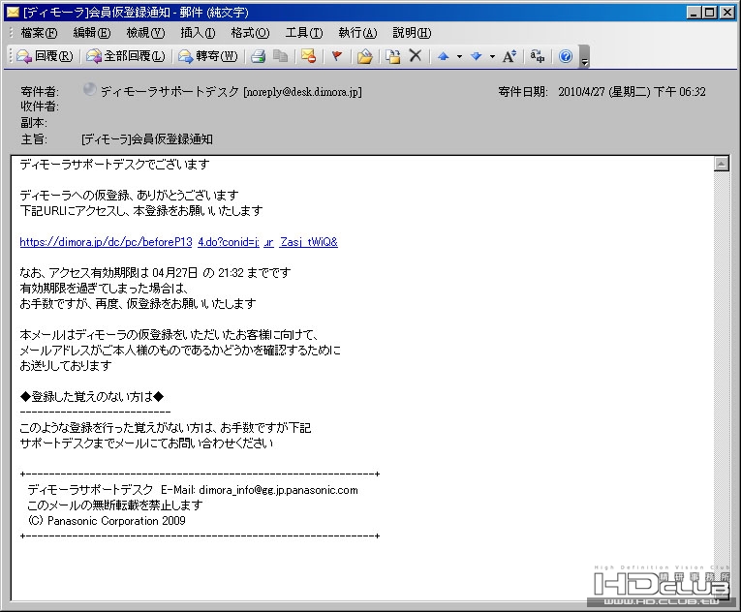This screenshot has height=612, width=741.
Task: Click the dimora_info@gg.jp.panasonic.com address text
Action: [278, 490]
